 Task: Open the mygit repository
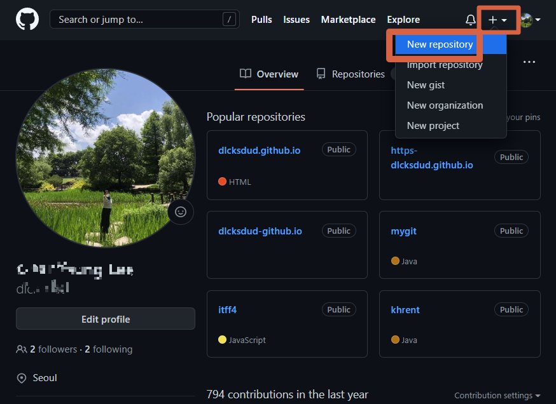403,231
